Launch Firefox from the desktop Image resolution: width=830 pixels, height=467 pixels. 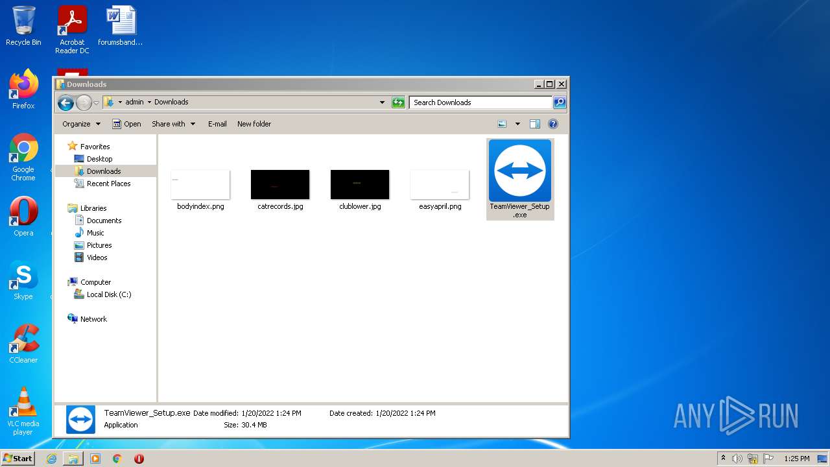pyautogui.click(x=23, y=90)
